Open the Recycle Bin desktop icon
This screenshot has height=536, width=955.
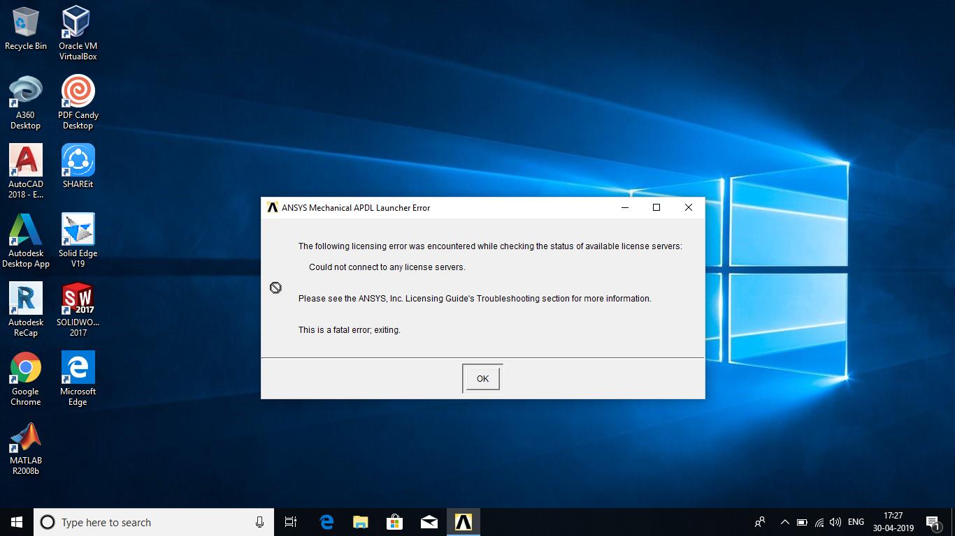[x=26, y=29]
